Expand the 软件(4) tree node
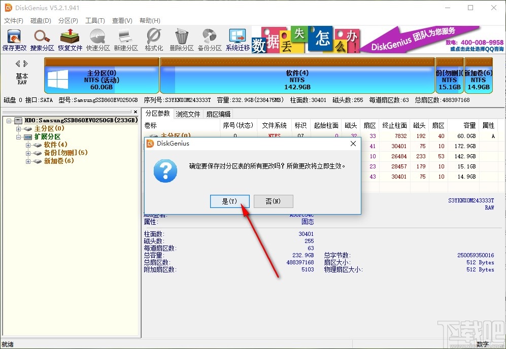The height and width of the screenshot is (349, 506). pyautogui.click(x=28, y=145)
